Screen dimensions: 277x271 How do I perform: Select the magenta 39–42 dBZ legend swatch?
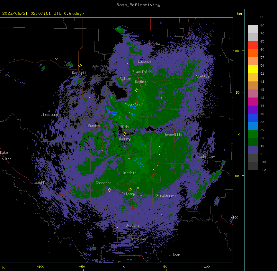[253, 101]
